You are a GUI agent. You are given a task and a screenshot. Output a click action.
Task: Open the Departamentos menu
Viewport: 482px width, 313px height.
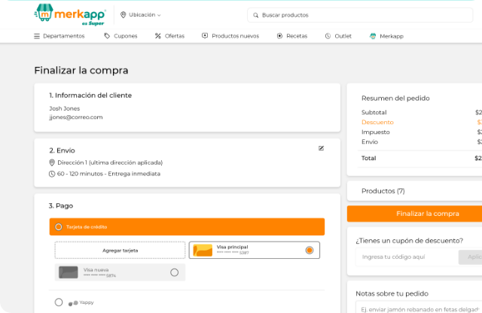coord(63,36)
